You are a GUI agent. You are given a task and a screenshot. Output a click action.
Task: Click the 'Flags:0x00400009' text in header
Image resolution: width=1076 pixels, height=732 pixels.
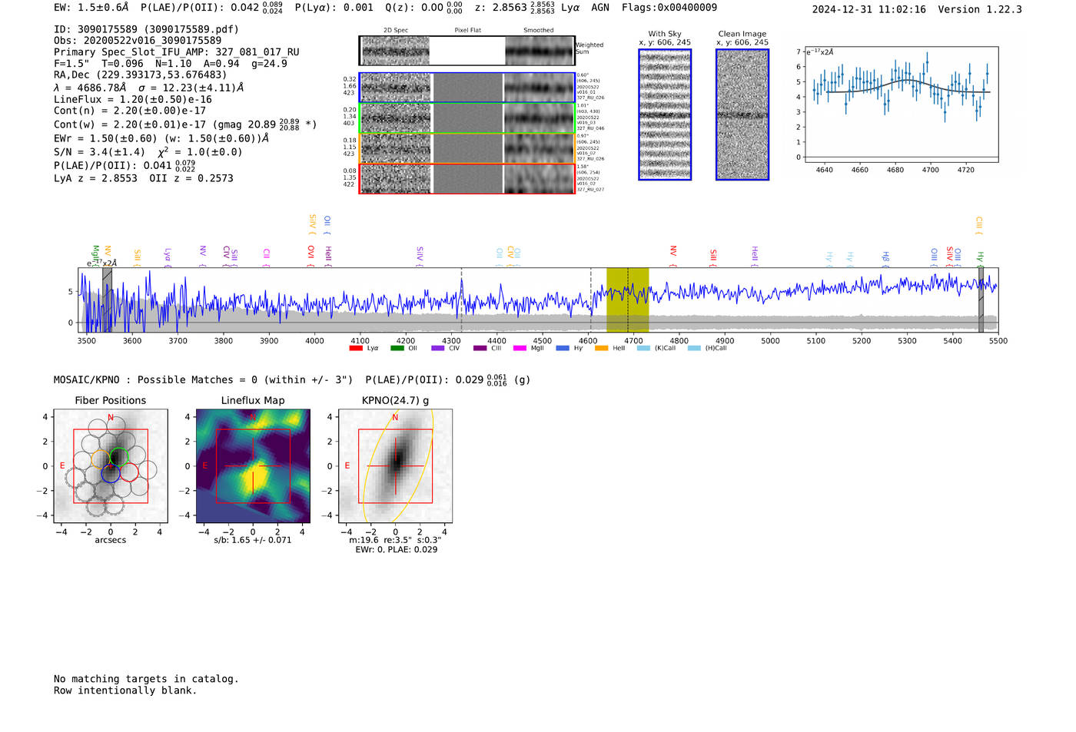pos(669,8)
